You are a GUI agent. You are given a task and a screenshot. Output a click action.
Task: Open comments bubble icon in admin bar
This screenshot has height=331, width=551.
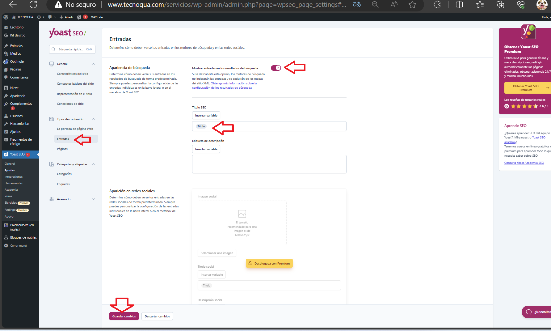52,17
